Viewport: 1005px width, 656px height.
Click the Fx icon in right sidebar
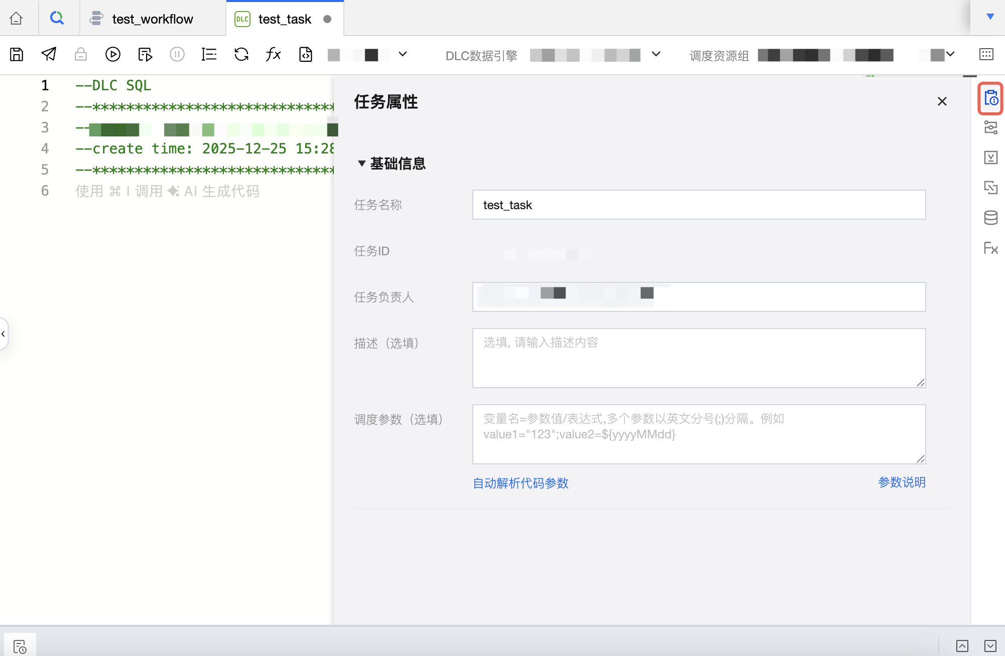pyautogui.click(x=990, y=248)
